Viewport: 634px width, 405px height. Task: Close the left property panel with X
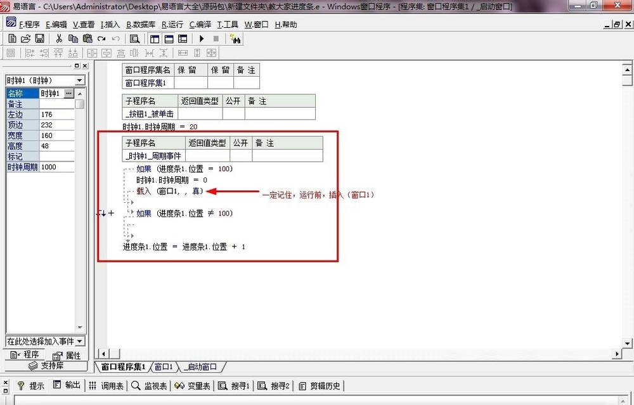(x=85, y=66)
